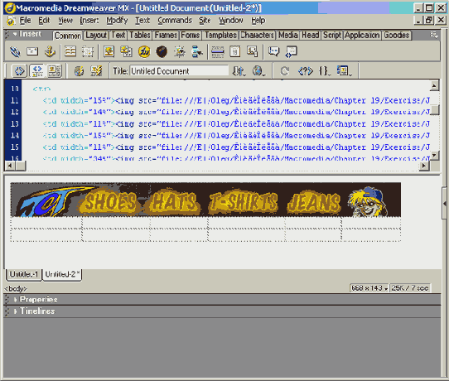Click the side panel group expander arrow
This screenshot has width=449, height=381.
point(444,203)
